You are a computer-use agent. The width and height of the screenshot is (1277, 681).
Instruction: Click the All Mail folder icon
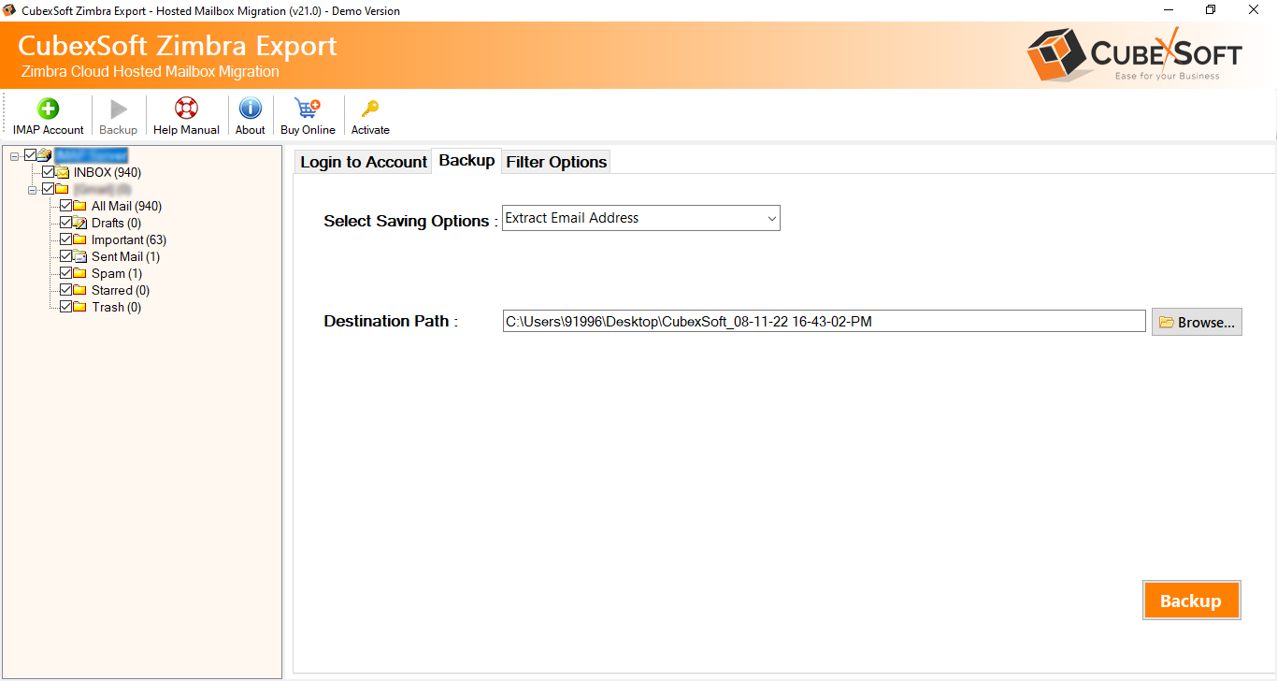(79, 206)
